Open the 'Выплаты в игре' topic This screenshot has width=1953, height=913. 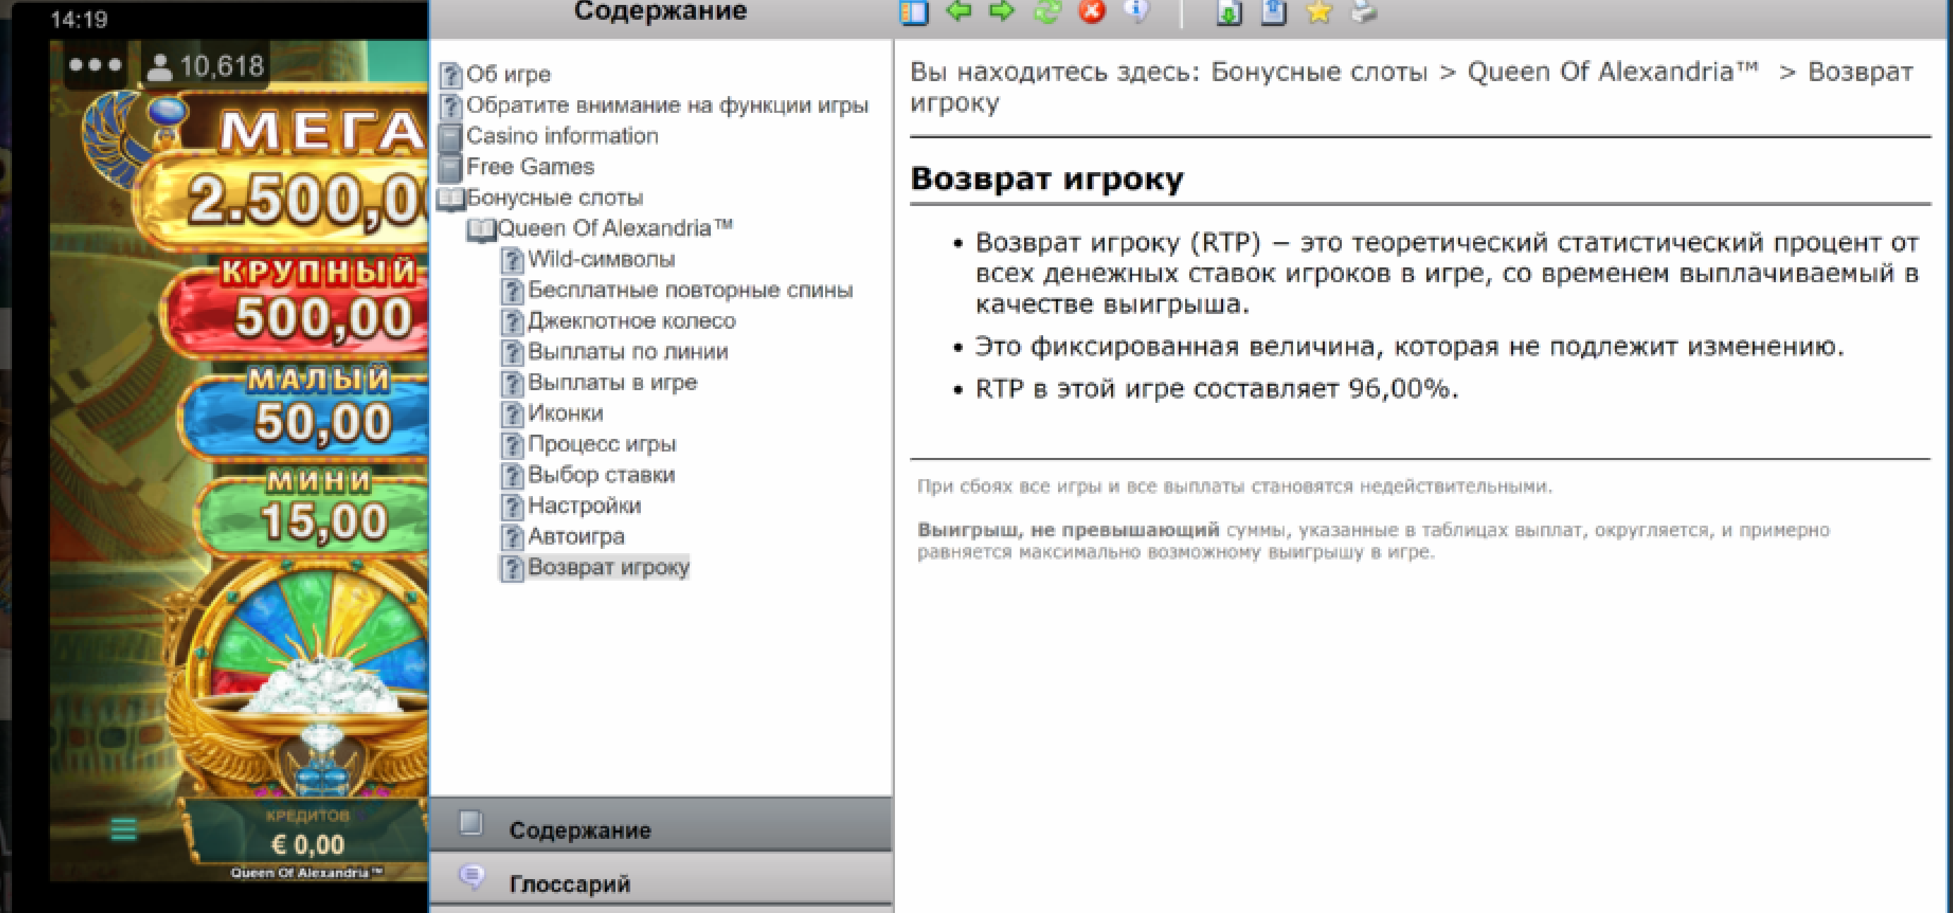click(612, 382)
